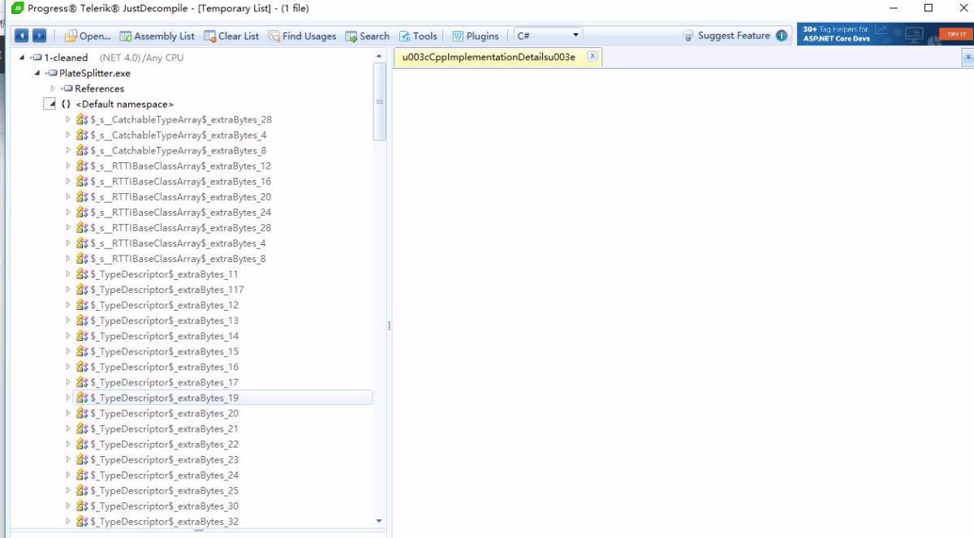This screenshot has width=974, height=538.
Task: Expand $_s__CatchableTypeArray$_extraBytes_28 node
Action: [68, 120]
